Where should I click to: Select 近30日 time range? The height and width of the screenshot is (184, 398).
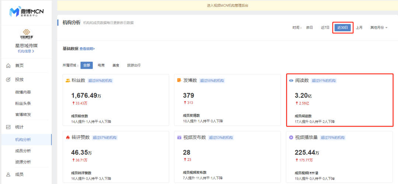tap(343, 28)
